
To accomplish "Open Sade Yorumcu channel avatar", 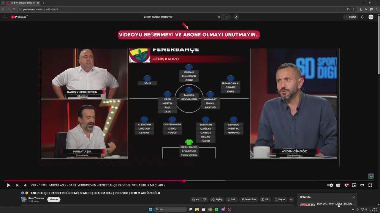I will (x=23, y=199).
